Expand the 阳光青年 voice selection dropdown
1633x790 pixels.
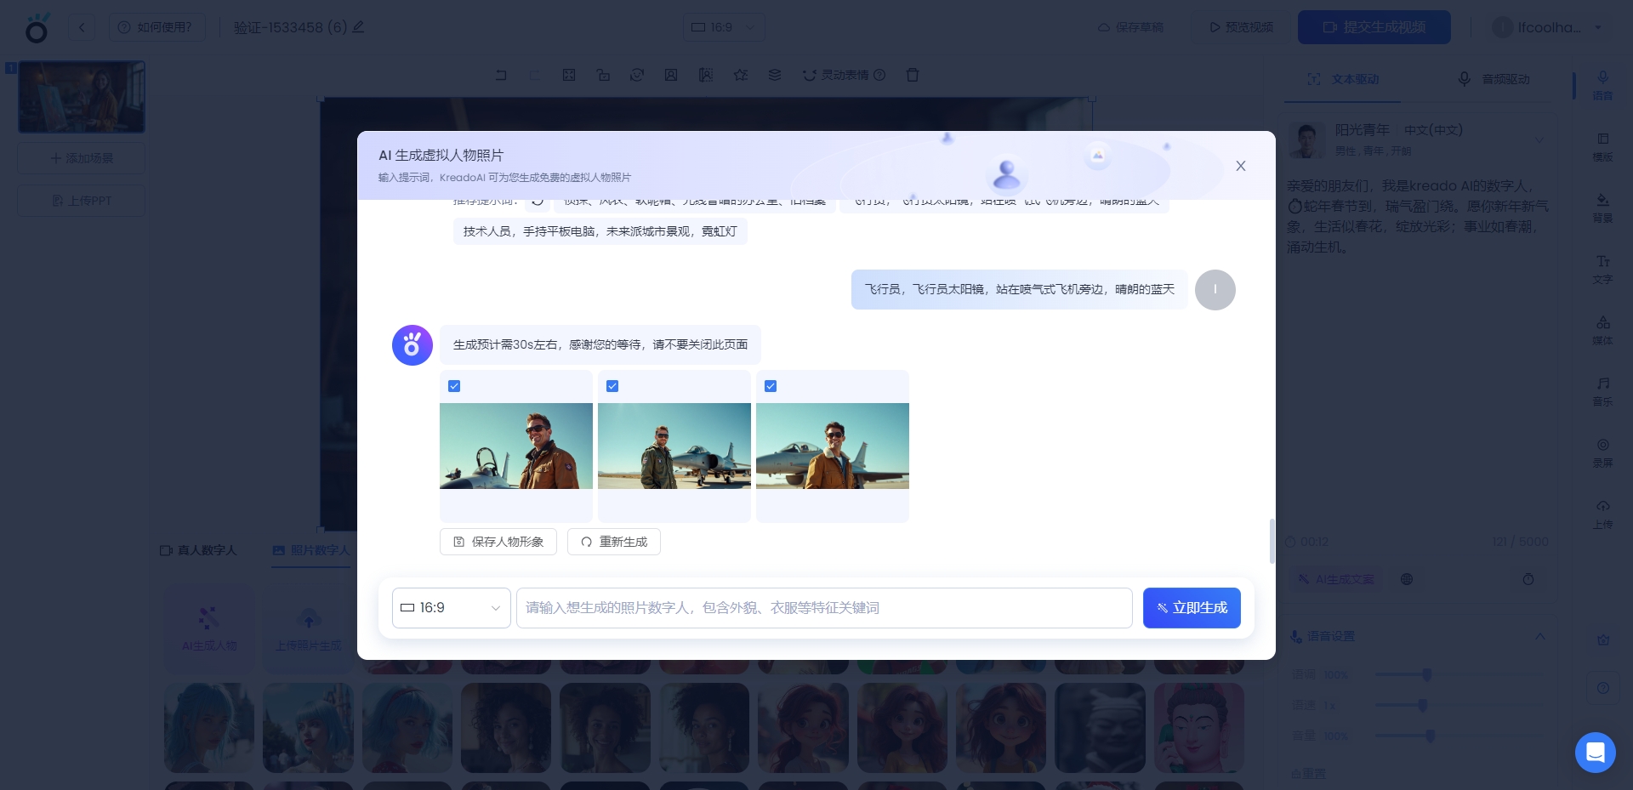pos(1539,139)
